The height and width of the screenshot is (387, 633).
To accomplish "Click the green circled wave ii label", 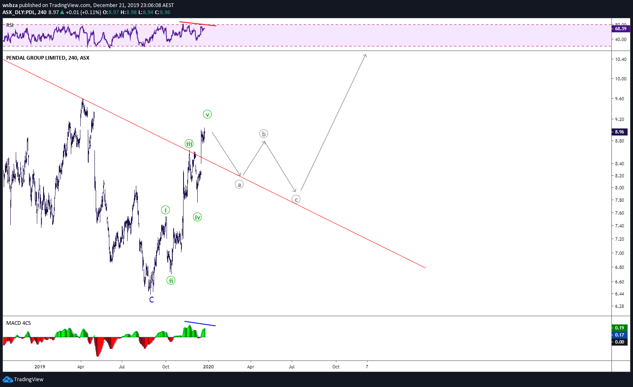I will pyautogui.click(x=171, y=281).
